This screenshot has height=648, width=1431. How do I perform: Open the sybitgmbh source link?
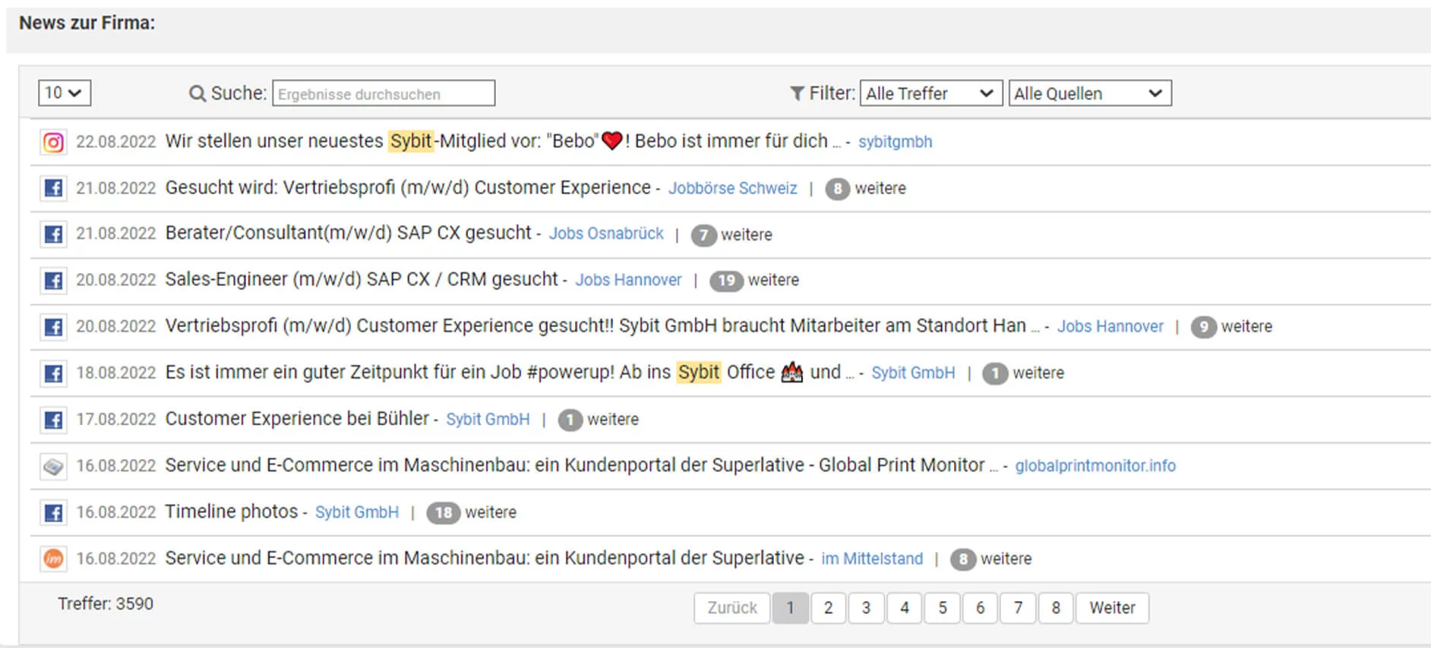click(x=895, y=142)
